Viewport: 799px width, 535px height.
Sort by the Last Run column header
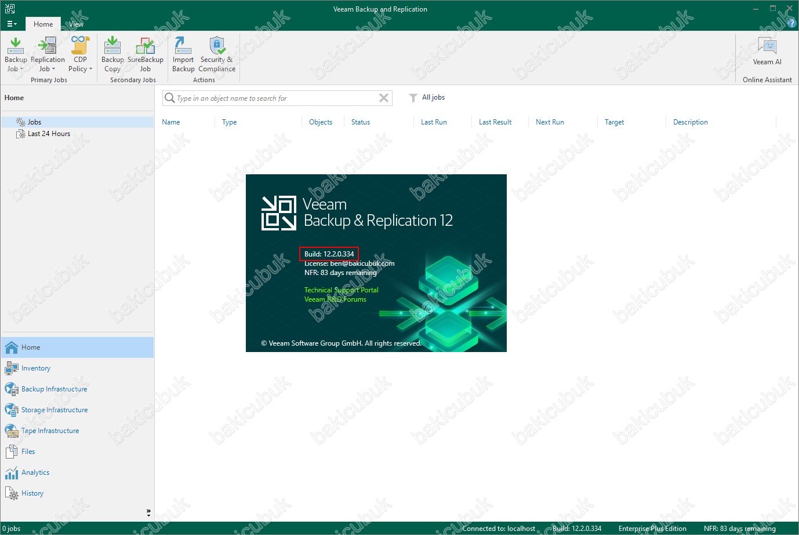(x=434, y=122)
